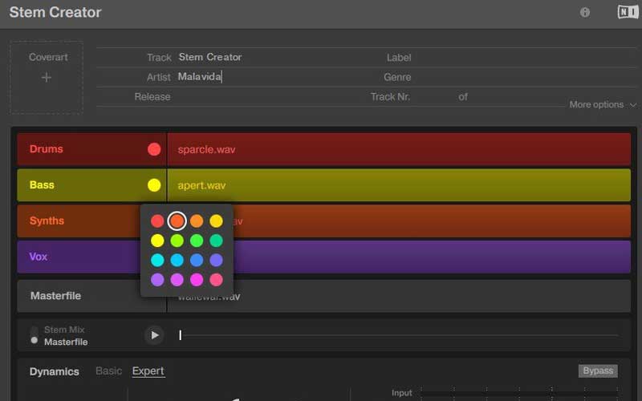Click the Stem Creator title text

pyautogui.click(x=55, y=12)
